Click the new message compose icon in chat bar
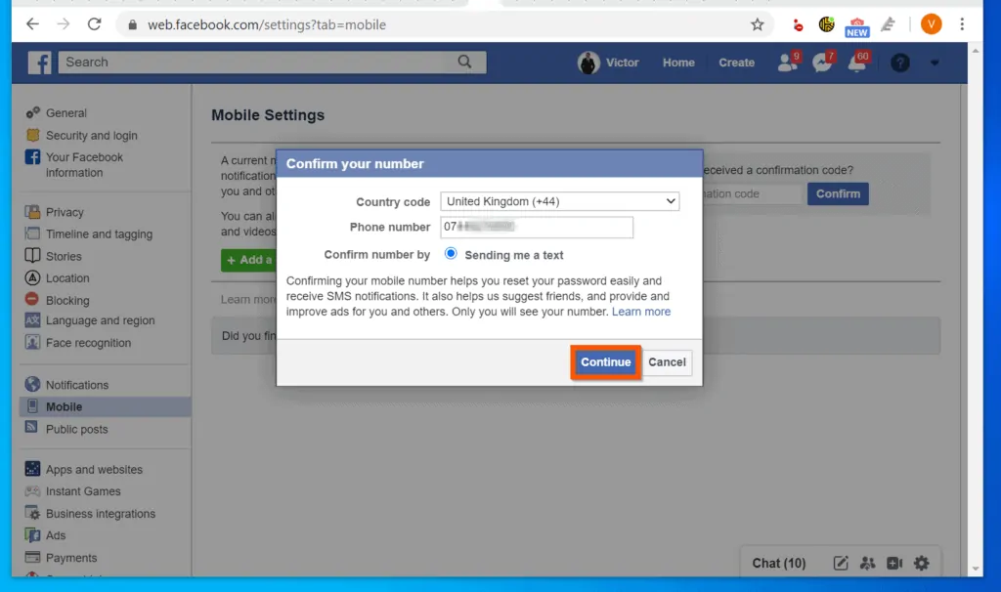The height and width of the screenshot is (592, 1001). tap(841, 563)
